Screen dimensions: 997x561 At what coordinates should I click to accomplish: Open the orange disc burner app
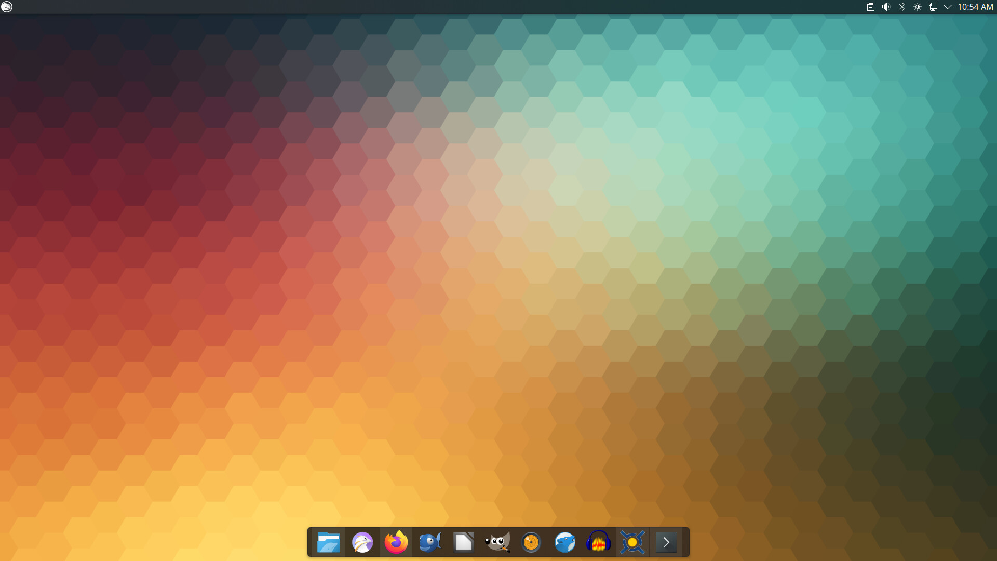point(531,543)
